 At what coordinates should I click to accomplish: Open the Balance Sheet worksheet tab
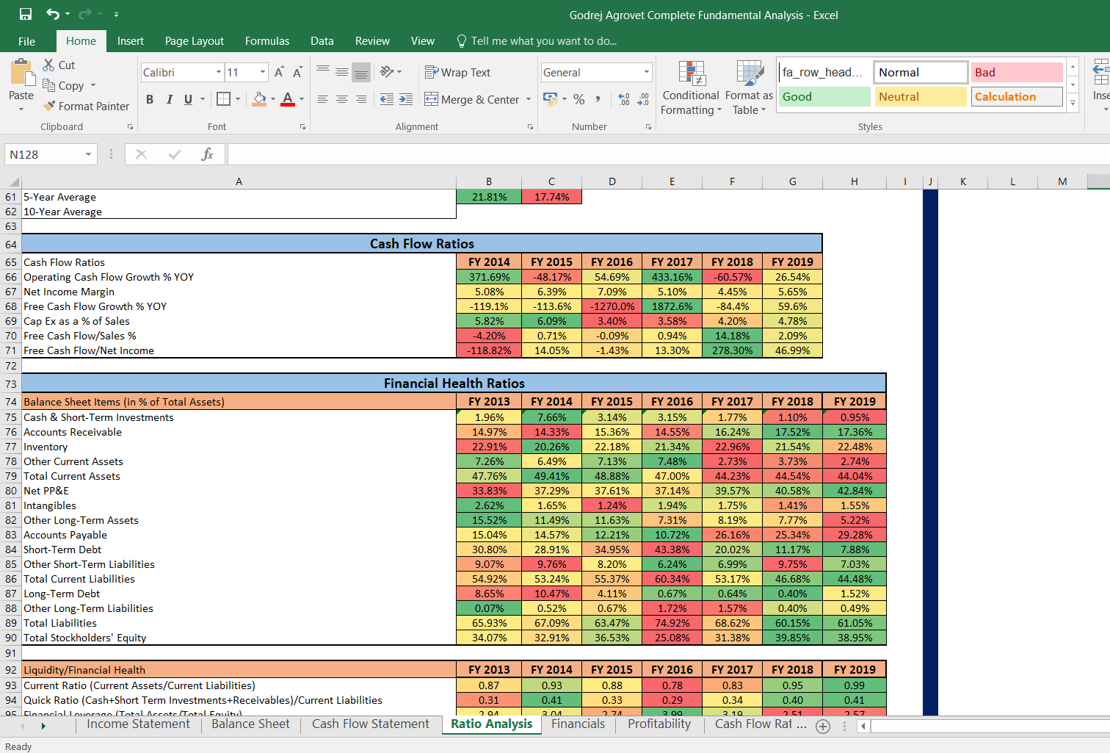point(250,724)
